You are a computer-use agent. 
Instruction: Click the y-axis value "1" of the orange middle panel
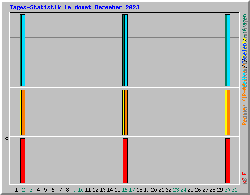7,90
